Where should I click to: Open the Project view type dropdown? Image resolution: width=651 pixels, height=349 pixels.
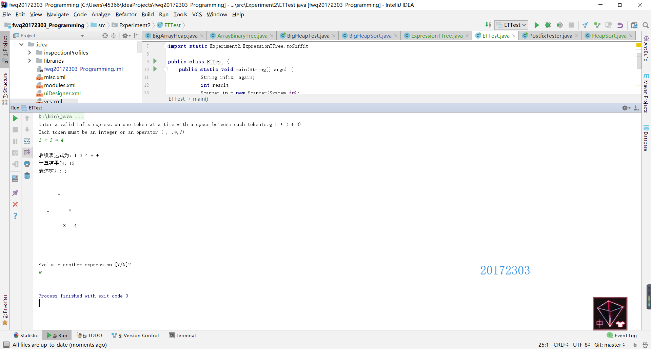[82, 36]
